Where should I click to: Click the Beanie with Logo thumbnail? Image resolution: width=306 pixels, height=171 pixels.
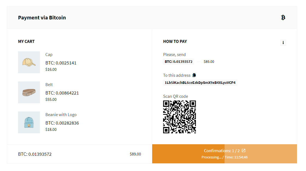click(29, 122)
